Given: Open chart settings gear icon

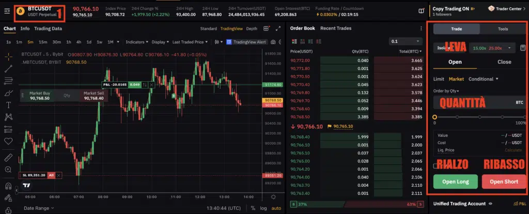Looking at the screenshot, I should click(273, 197).
